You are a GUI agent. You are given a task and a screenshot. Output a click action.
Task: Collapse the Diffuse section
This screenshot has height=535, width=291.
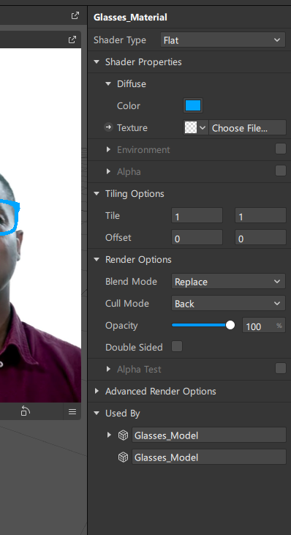click(108, 84)
